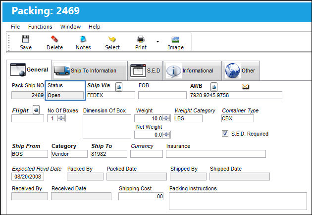
Task: Click the Ship Via field containing FEDEX
Action: 111,95
